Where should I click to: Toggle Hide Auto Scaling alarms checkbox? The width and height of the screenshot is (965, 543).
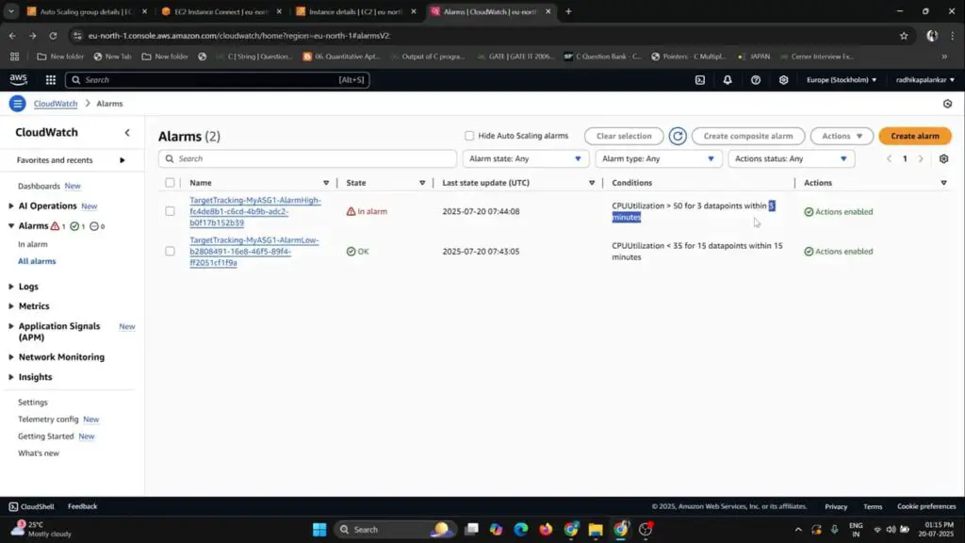[469, 136]
